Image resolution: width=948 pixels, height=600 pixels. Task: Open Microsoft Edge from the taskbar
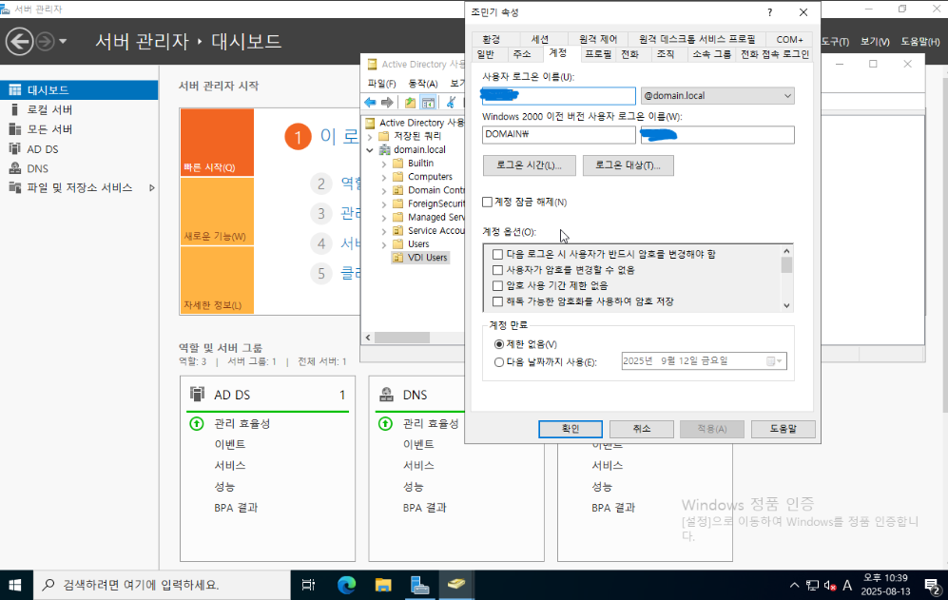coord(347,585)
